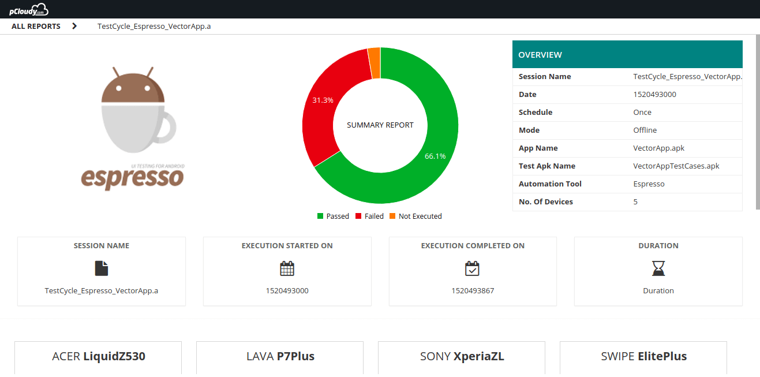Click the VectorAppTestCases.apk value
The height and width of the screenshot is (377, 760).
[x=676, y=166]
